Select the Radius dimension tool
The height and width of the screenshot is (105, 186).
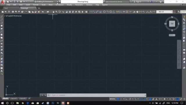[x=104, y=12]
